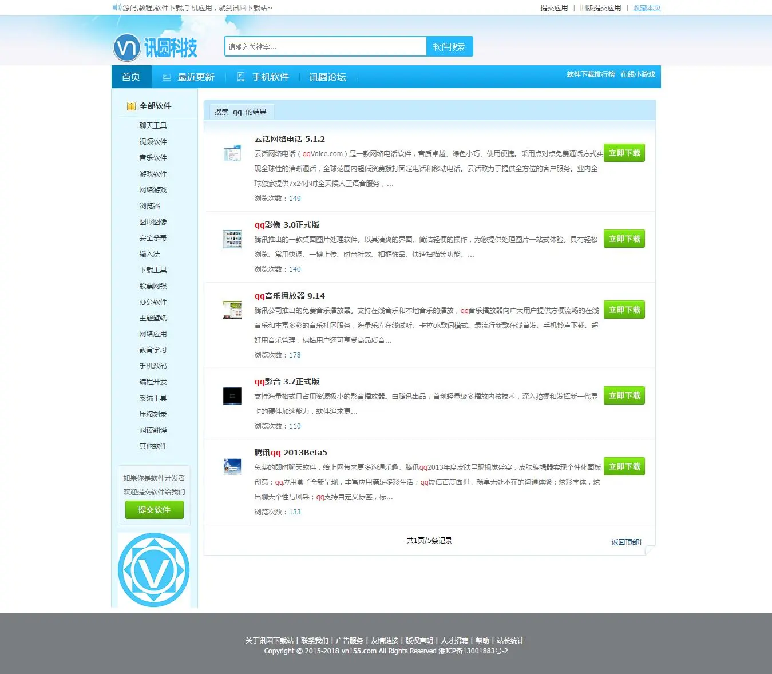Download qq音乐播放器 with 立即下载

pos(624,310)
